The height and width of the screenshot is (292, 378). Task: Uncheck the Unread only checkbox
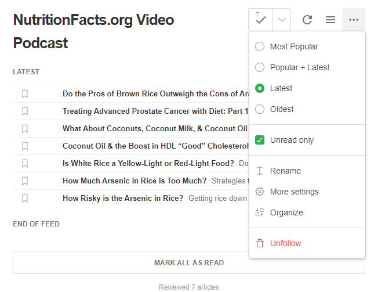[260, 140]
